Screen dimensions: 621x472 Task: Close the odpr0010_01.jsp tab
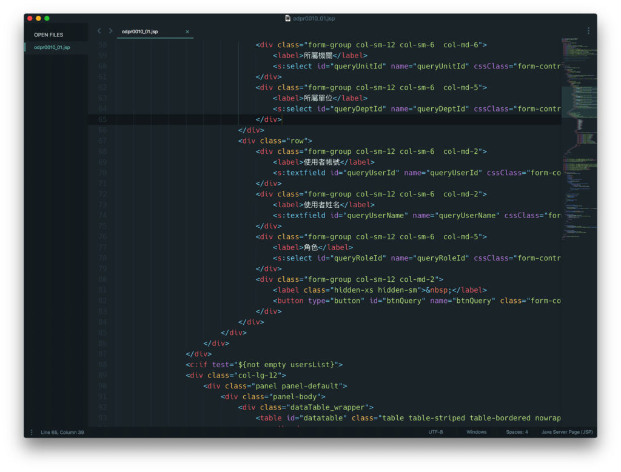coord(187,32)
